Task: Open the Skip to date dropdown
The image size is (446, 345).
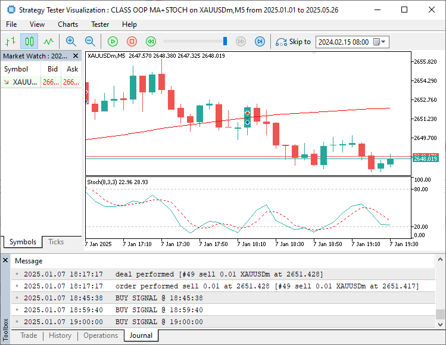Action: point(383,42)
